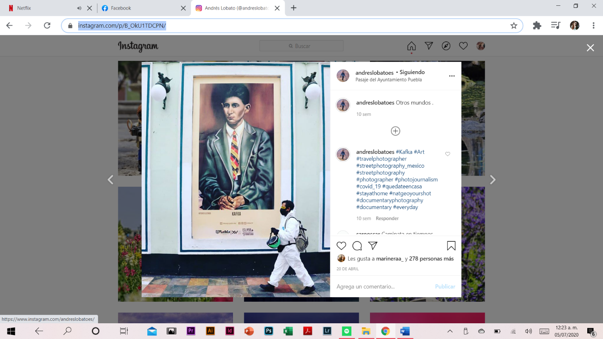Open your profile avatar in Instagram header
The height and width of the screenshot is (339, 603).
coord(480,46)
